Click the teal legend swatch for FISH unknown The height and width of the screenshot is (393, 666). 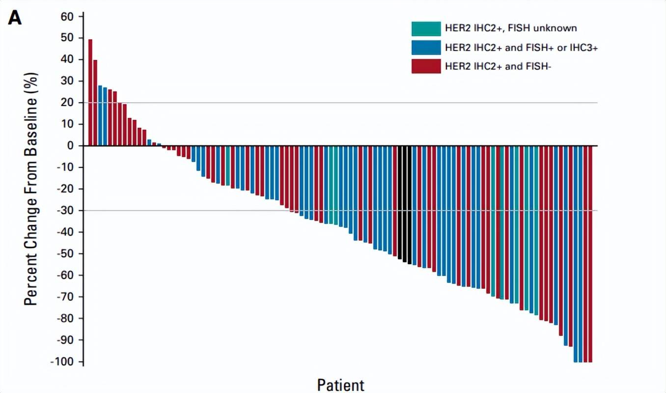(x=426, y=28)
